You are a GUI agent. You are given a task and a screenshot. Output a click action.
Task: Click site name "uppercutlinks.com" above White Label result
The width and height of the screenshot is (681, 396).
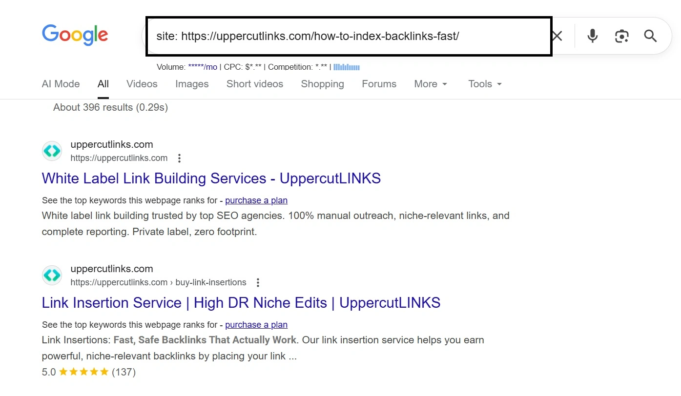(112, 144)
